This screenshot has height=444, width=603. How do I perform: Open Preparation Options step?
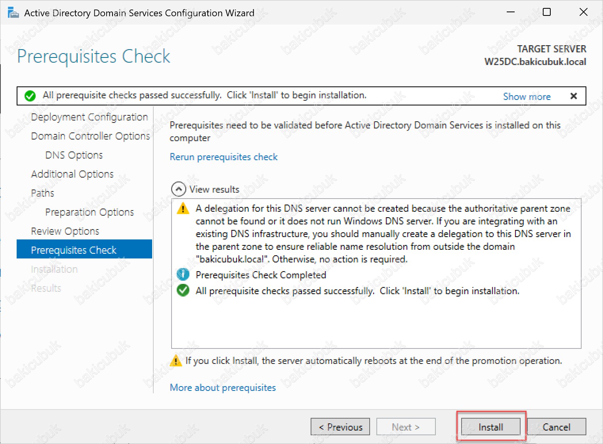90,212
